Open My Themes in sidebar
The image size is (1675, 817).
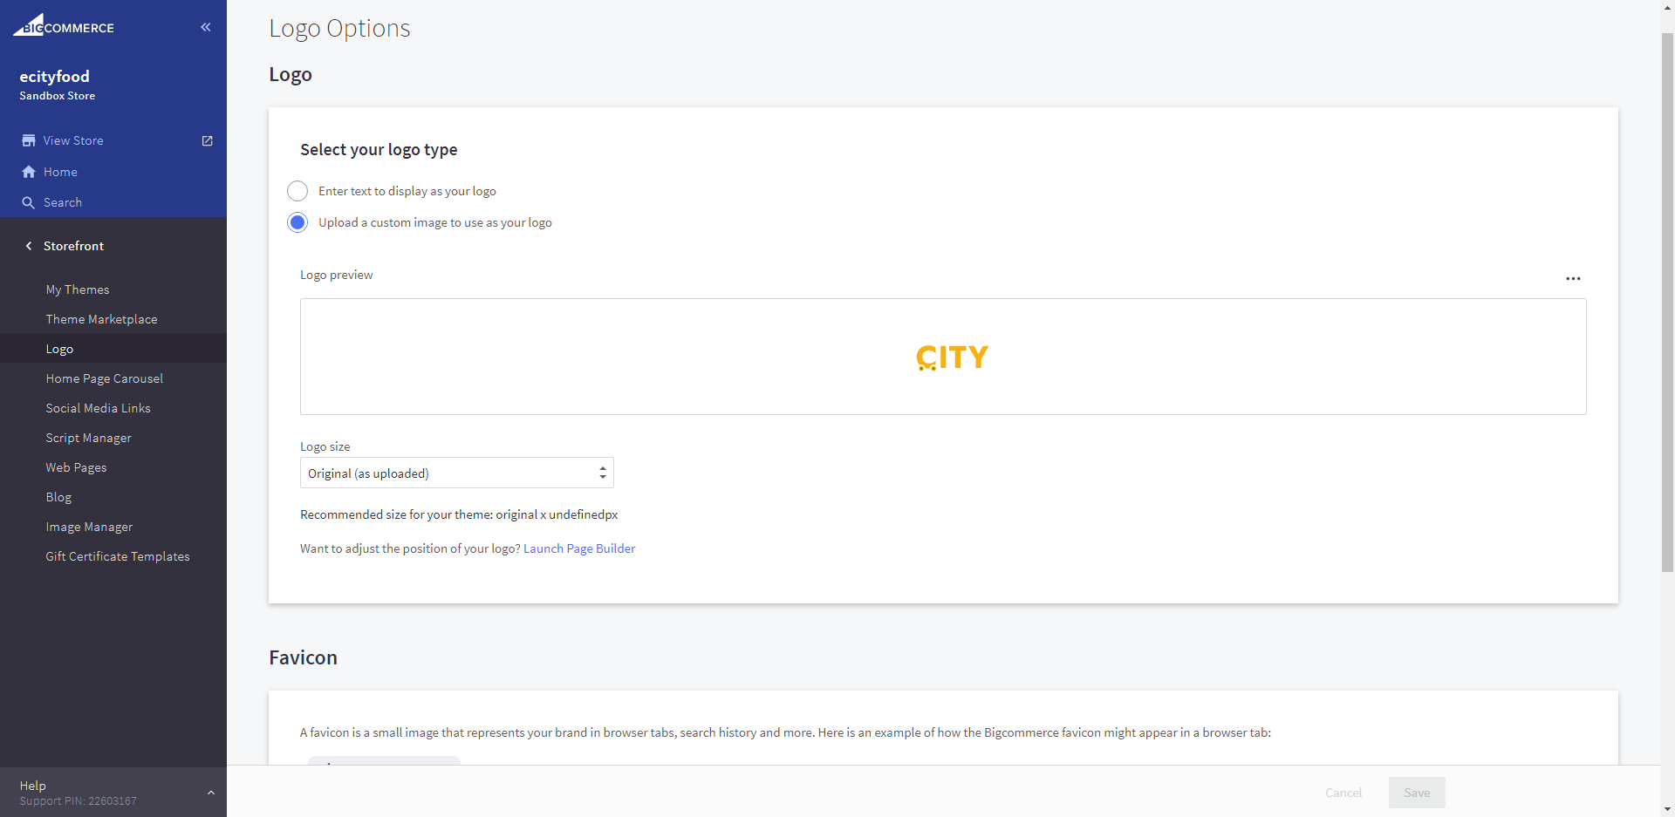pyautogui.click(x=78, y=289)
